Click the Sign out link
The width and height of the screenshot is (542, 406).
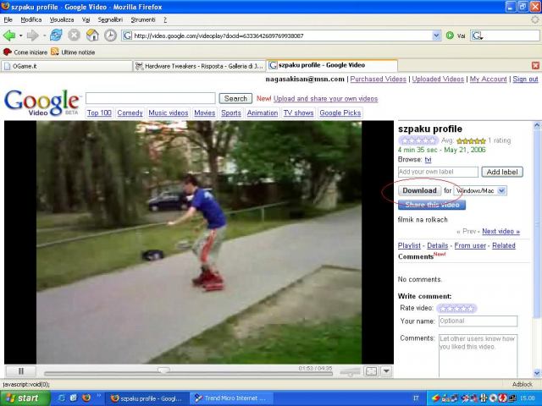click(x=525, y=79)
